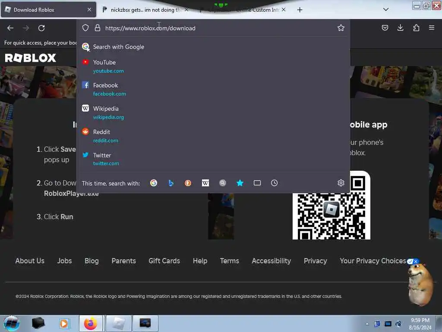Open the Wikipedia suggestion

pyautogui.click(x=213, y=113)
